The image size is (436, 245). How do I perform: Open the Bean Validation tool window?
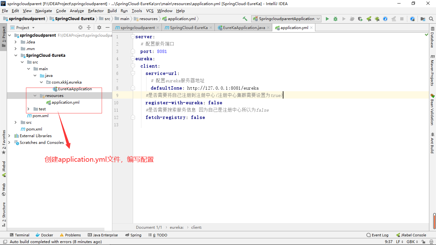tap(432, 109)
